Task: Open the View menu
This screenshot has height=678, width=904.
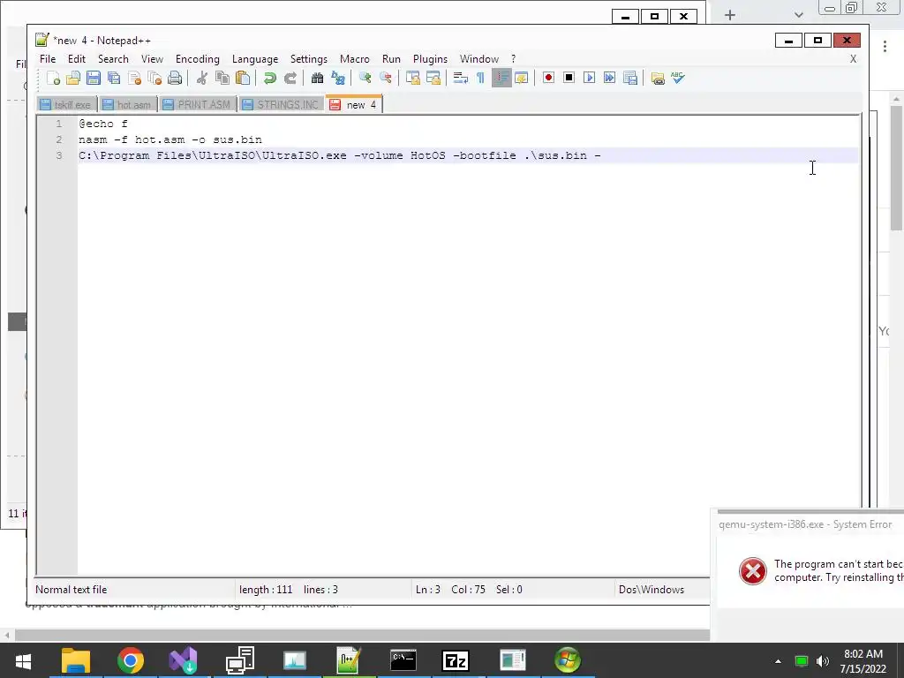Action: pos(152,59)
